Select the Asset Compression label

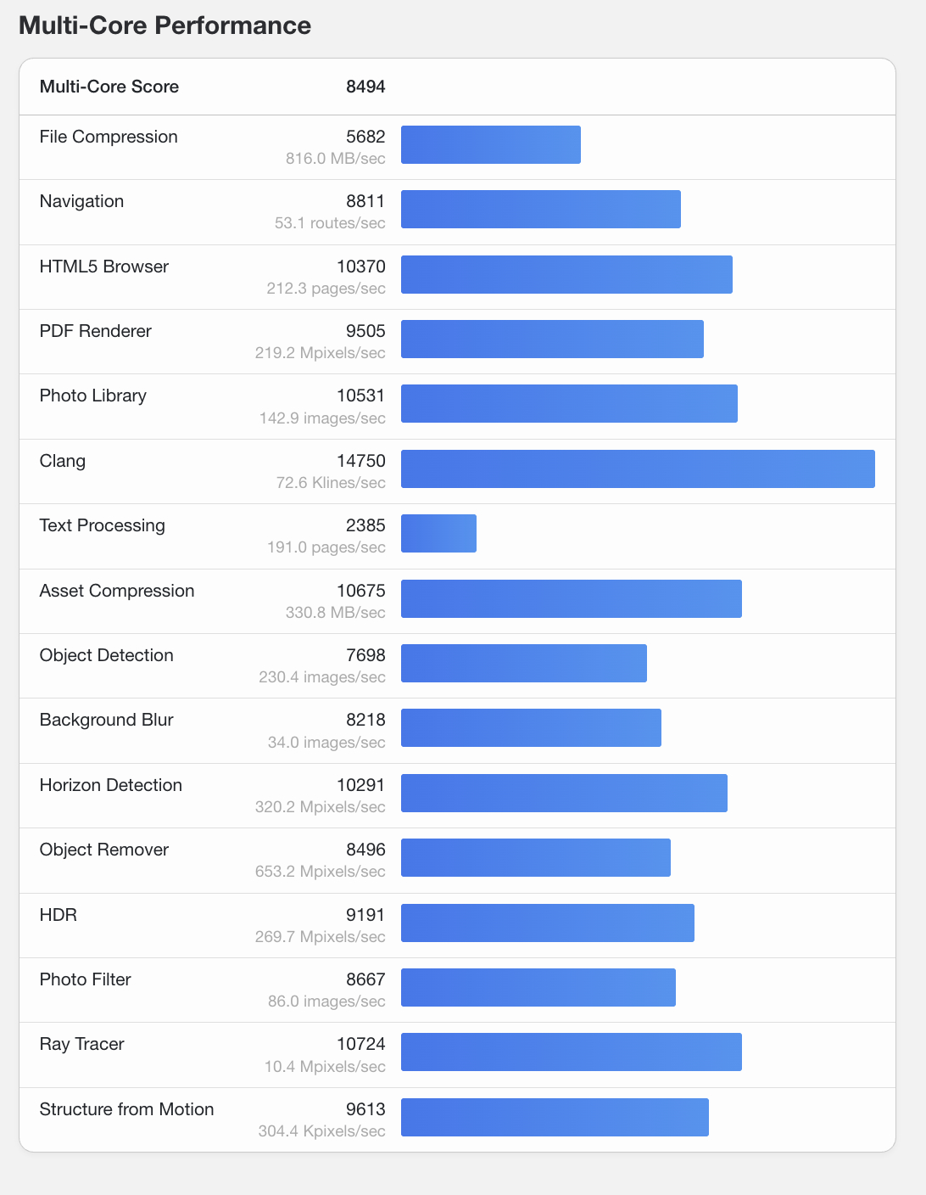coord(117,591)
